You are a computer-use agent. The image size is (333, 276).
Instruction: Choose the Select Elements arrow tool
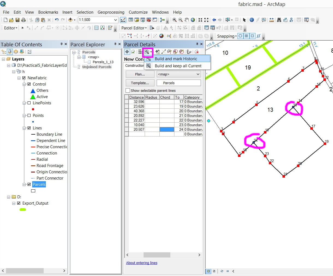pyautogui.click(x=244, y=20)
